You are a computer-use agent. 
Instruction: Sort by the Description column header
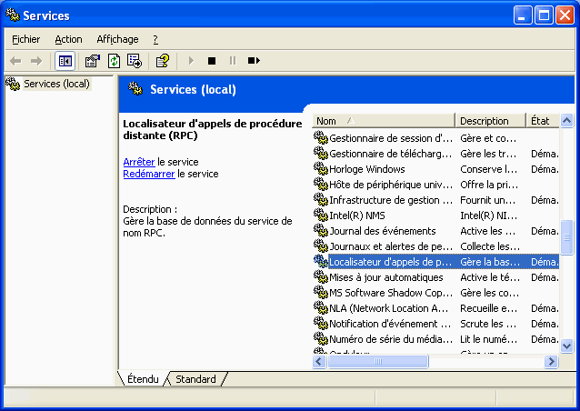click(x=490, y=121)
